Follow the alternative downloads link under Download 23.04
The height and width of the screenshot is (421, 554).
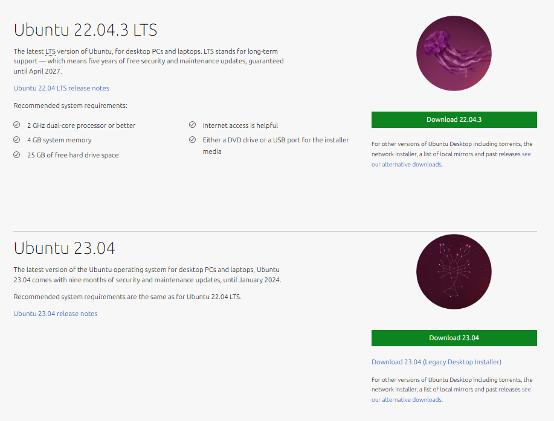coord(407,399)
